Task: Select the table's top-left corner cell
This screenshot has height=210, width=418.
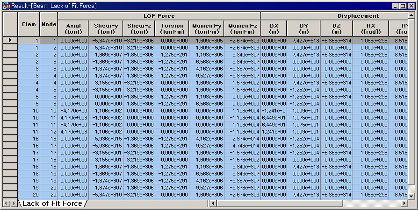Action: pyautogui.click(x=10, y=24)
